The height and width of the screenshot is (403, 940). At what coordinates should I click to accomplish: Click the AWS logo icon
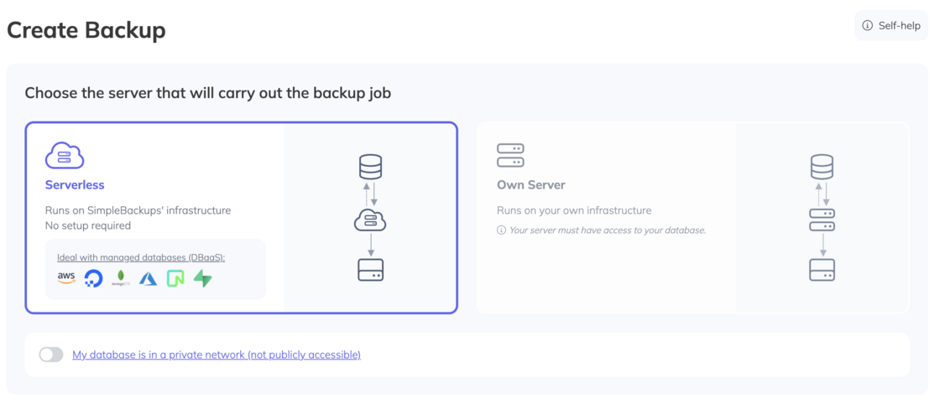click(x=66, y=278)
